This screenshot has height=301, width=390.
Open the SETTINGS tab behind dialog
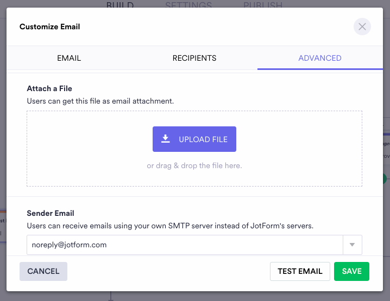pos(188,5)
